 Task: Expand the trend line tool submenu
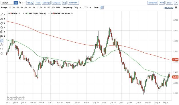pyautogui.click(x=5, y=15)
